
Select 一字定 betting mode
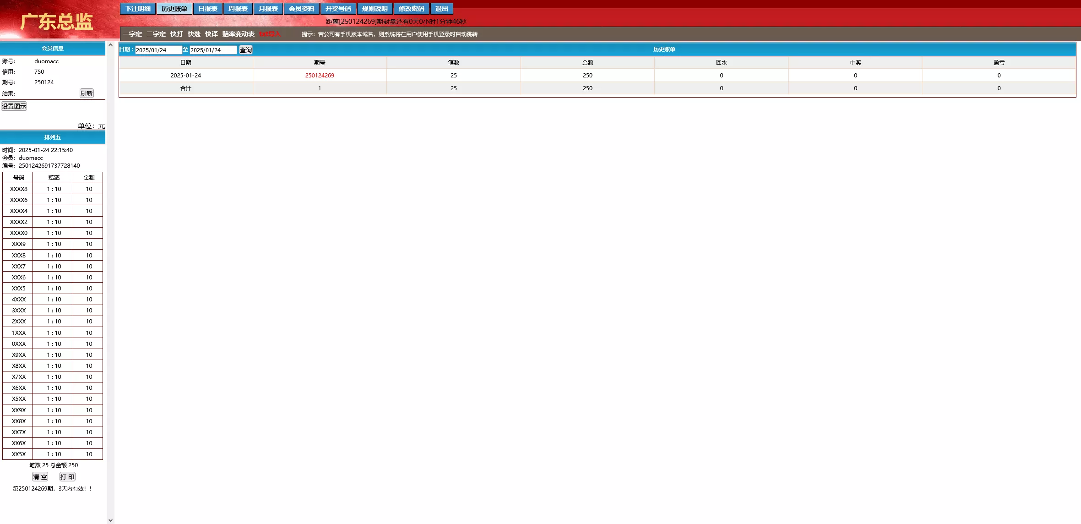coord(132,34)
